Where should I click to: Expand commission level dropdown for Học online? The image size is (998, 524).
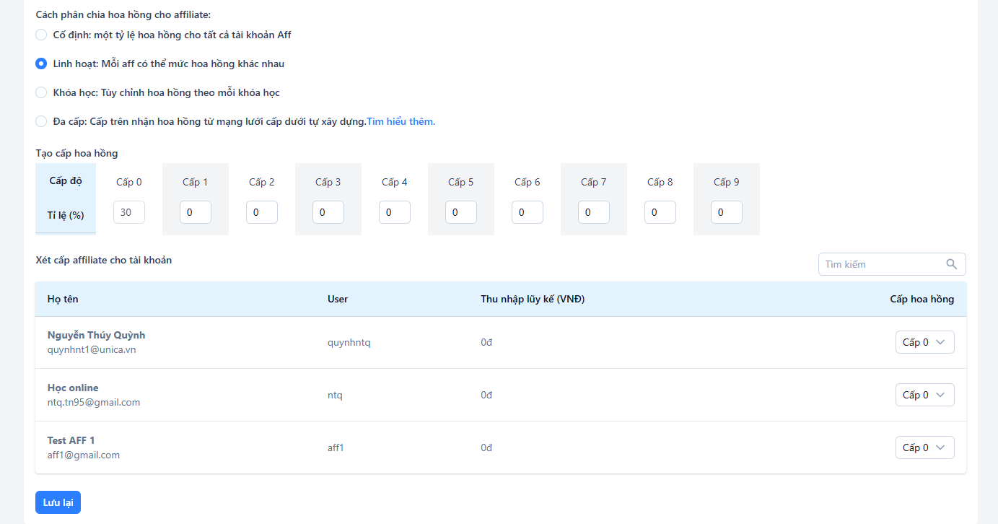(924, 395)
